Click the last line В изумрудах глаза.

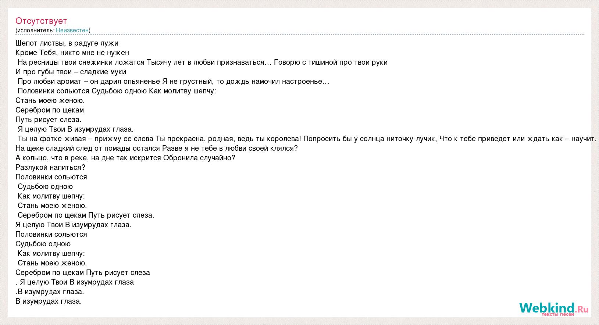coord(49,301)
